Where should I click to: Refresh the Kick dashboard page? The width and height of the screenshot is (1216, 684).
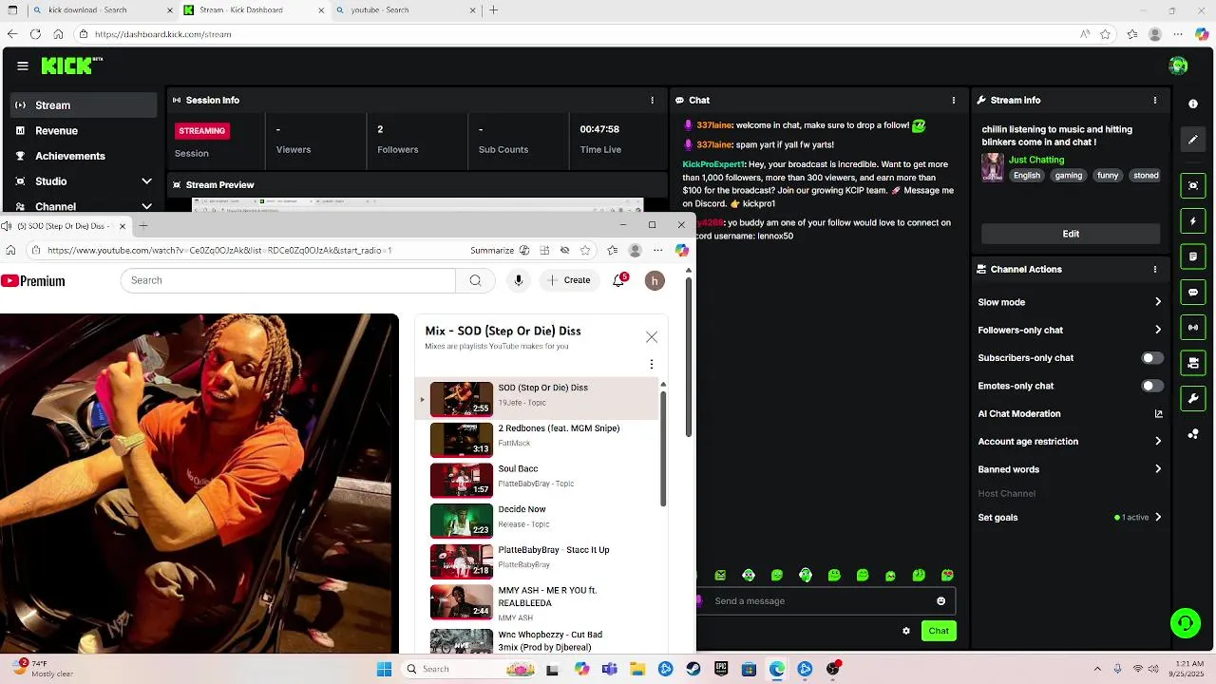[35, 34]
